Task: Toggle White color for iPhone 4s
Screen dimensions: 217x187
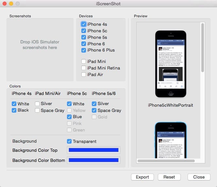Action: tap(14, 104)
